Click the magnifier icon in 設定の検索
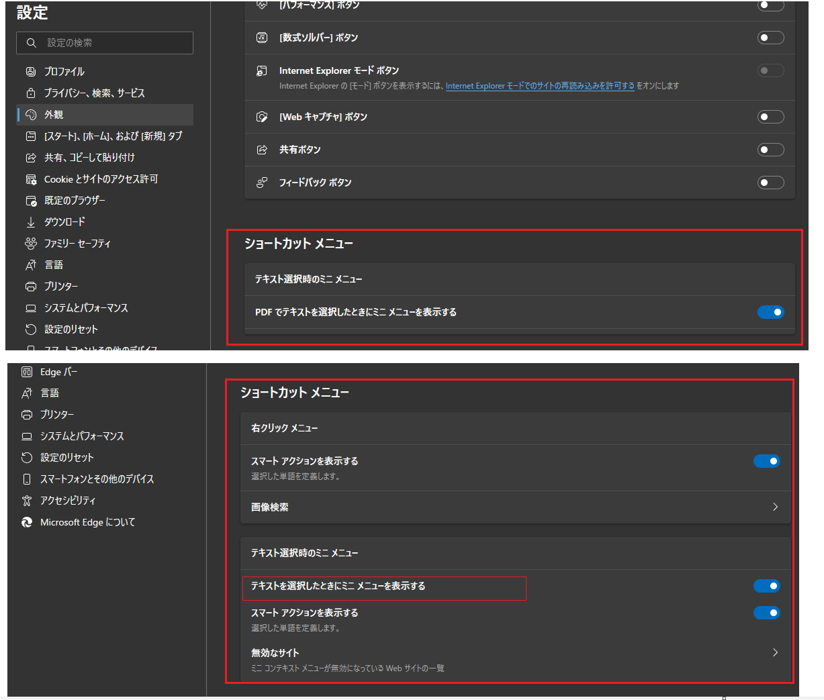This screenshot has height=700, width=824. click(x=32, y=43)
